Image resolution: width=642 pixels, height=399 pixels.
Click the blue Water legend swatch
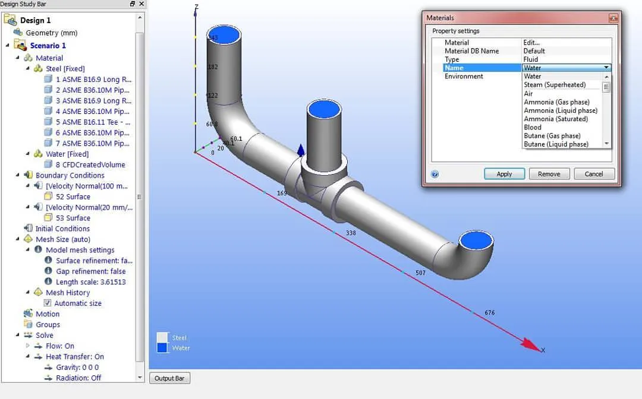click(x=162, y=347)
